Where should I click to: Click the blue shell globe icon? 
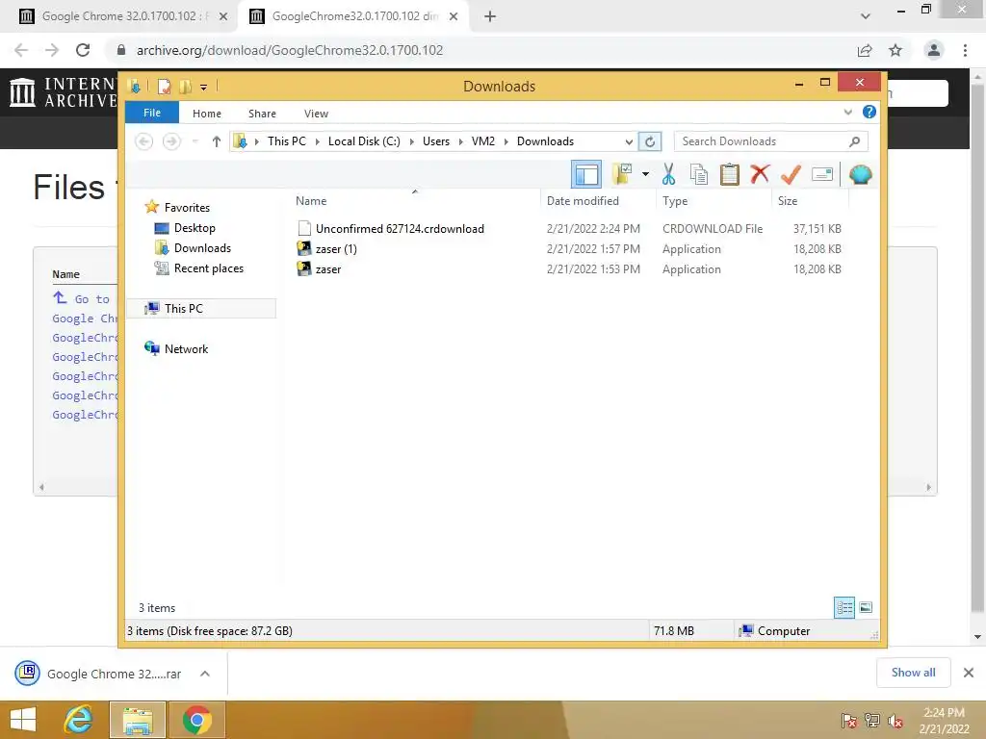pos(860,175)
